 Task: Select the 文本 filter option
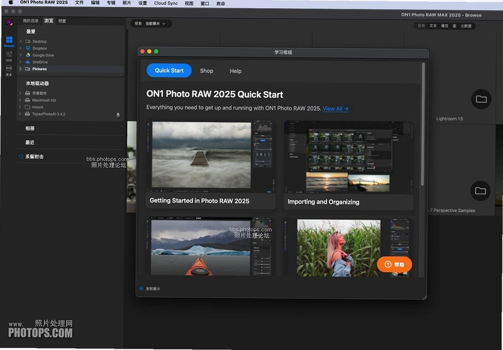(x=433, y=26)
